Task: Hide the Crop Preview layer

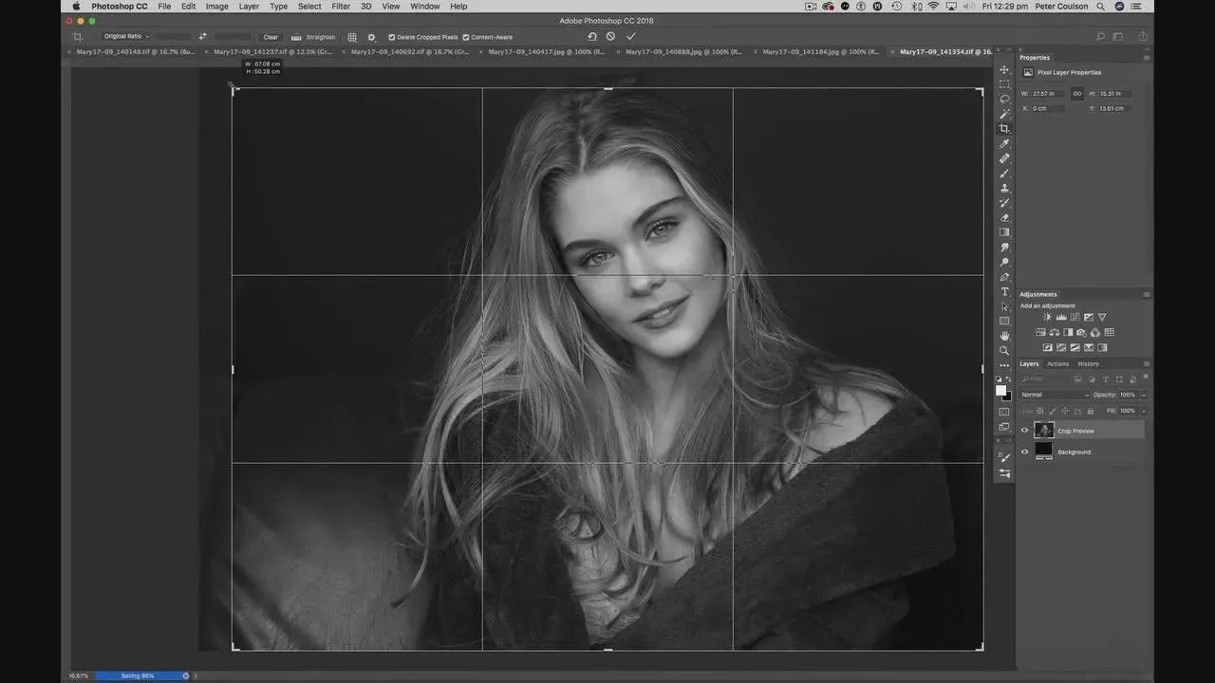Action: pos(1024,431)
